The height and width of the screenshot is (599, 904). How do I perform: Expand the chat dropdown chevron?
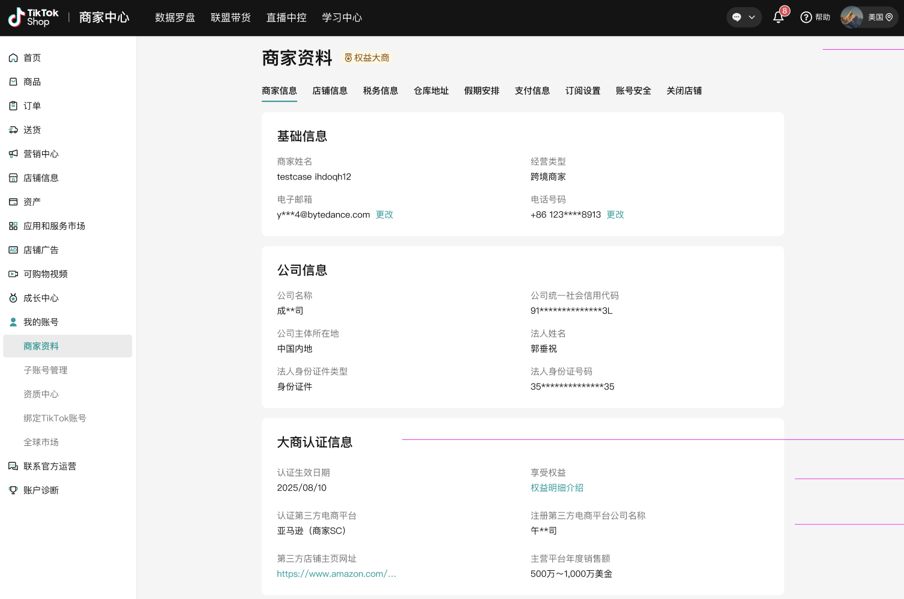click(x=752, y=17)
